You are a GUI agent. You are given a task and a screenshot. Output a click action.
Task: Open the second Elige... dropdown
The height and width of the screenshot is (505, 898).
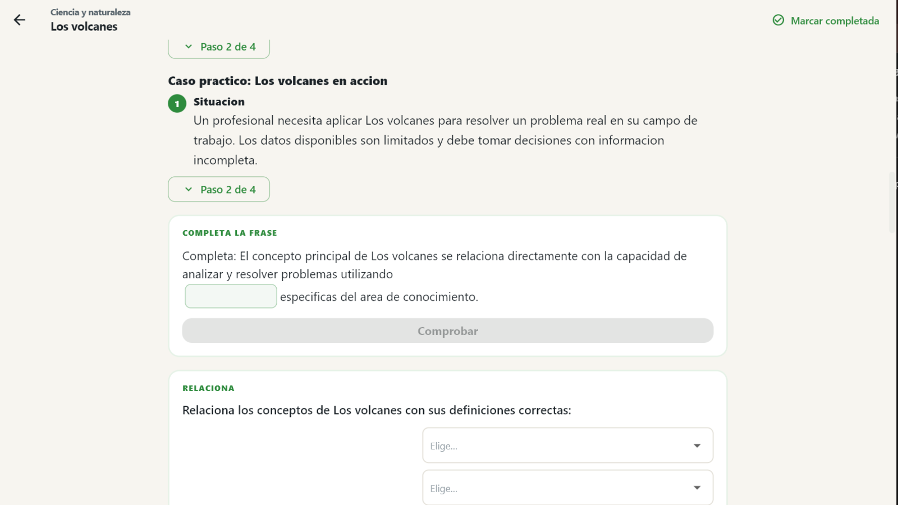(x=568, y=488)
